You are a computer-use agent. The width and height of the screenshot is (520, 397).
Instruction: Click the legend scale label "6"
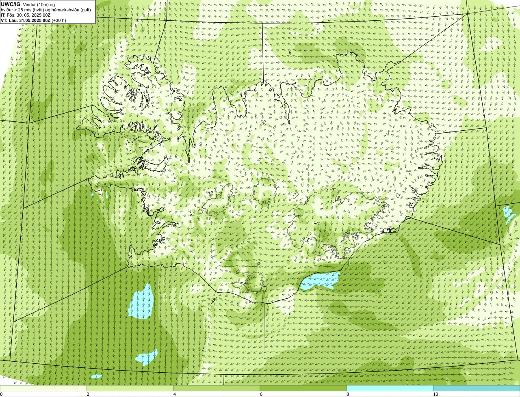click(261, 394)
